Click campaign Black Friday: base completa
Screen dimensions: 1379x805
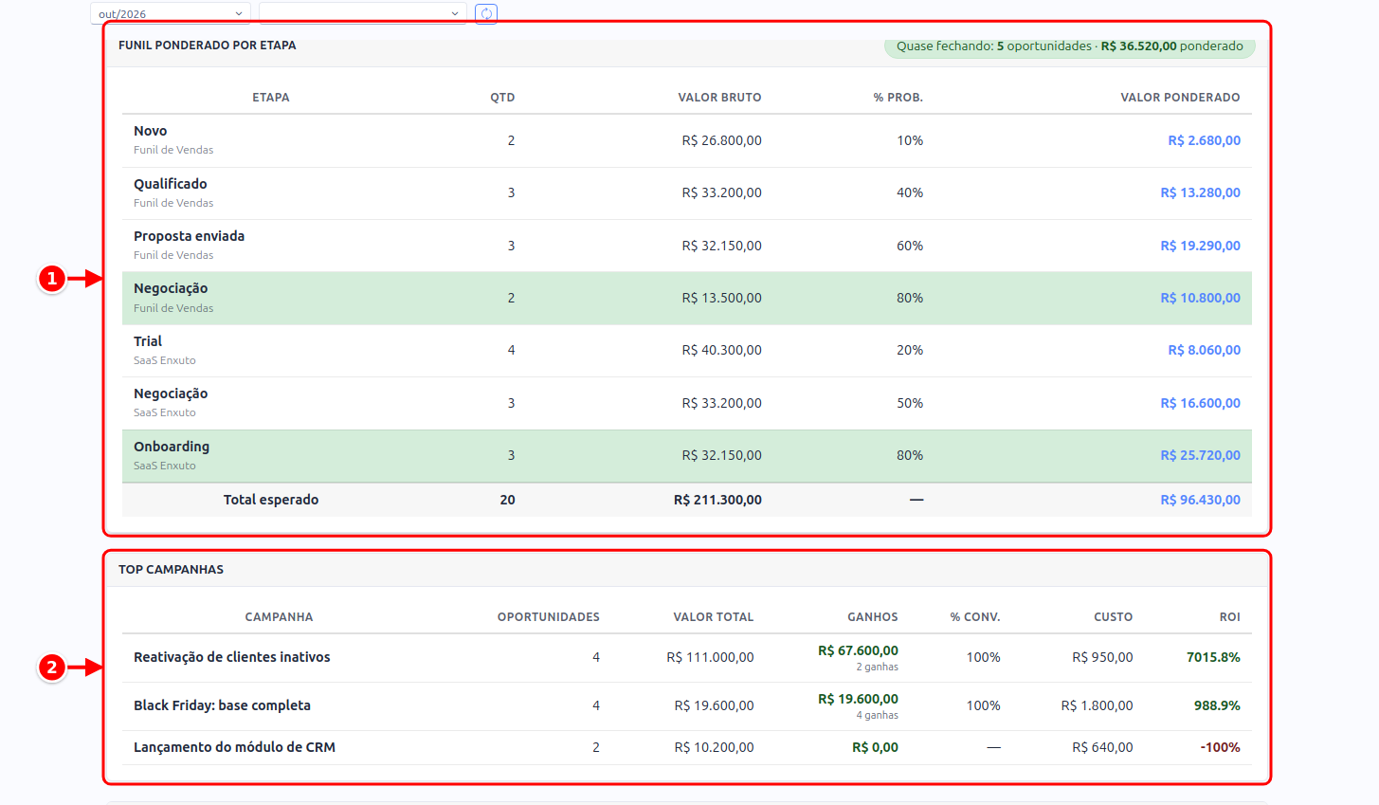click(222, 705)
